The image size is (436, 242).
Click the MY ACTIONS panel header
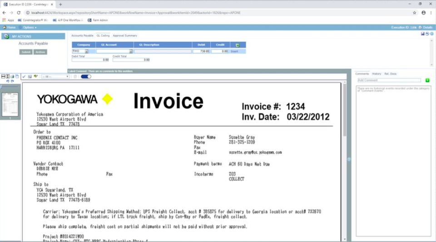tap(33, 36)
